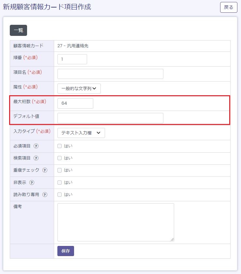Open the 属性 dropdown
Image resolution: width=241 pixels, height=274 pixels.
tap(79, 88)
